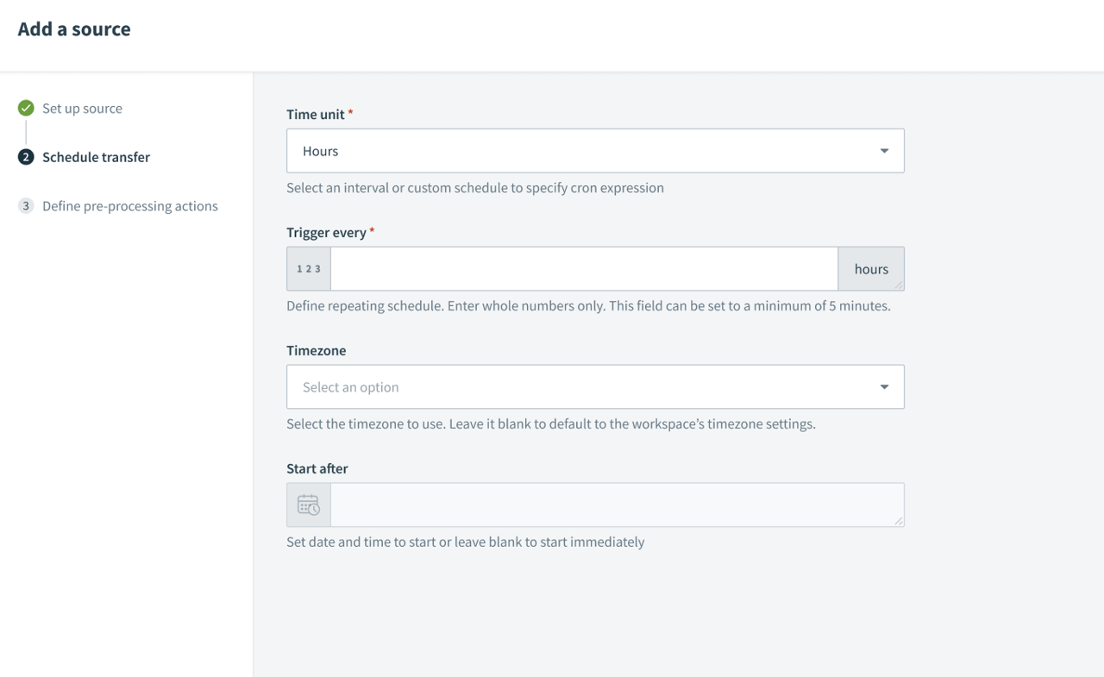Click the Start after date-time field
The image size is (1104, 677).
click(x=617, y=505)
